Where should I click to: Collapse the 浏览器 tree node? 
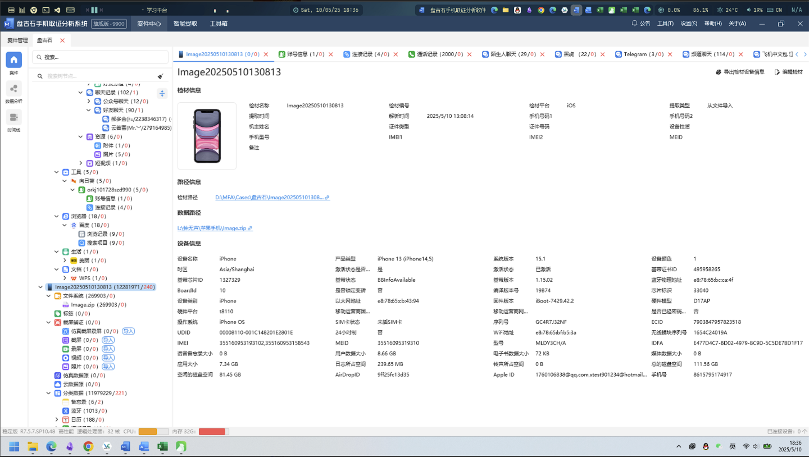(57, 216)
